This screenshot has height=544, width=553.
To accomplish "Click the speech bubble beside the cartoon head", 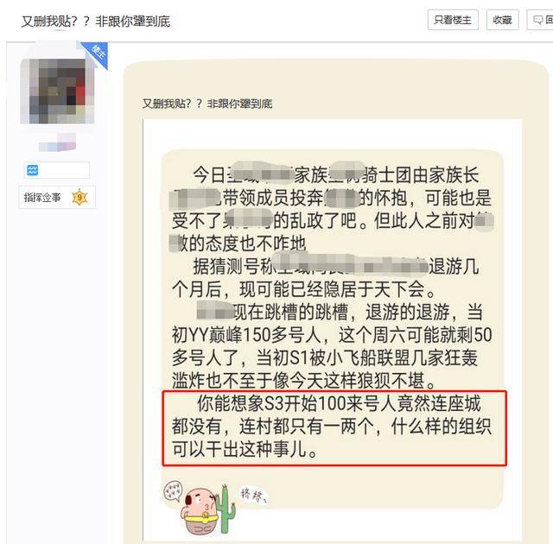I will [173, 490].
